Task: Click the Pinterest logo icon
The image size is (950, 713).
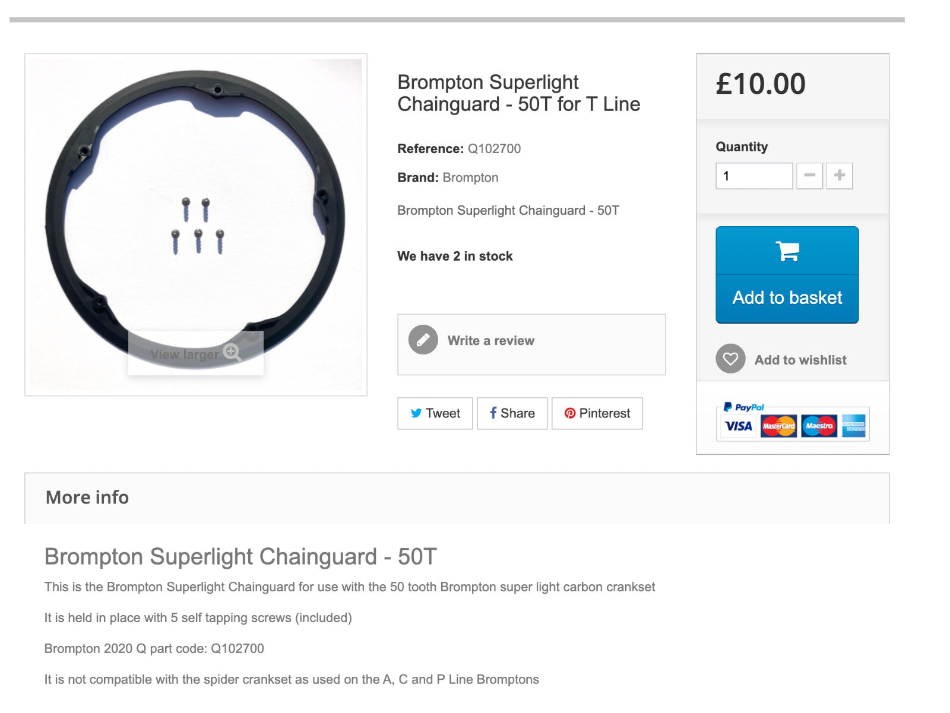Action: (x=570, y=413)
